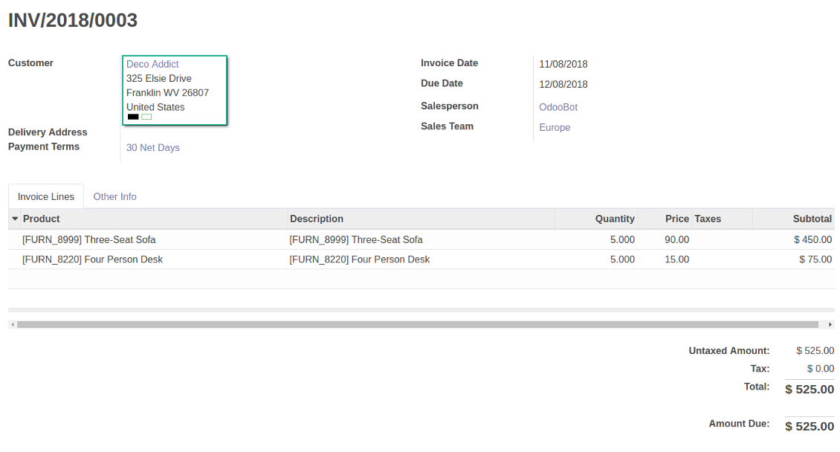840x452 pixels.
Task: Click the scrollbar right arrow
Action: pos(830,325)
